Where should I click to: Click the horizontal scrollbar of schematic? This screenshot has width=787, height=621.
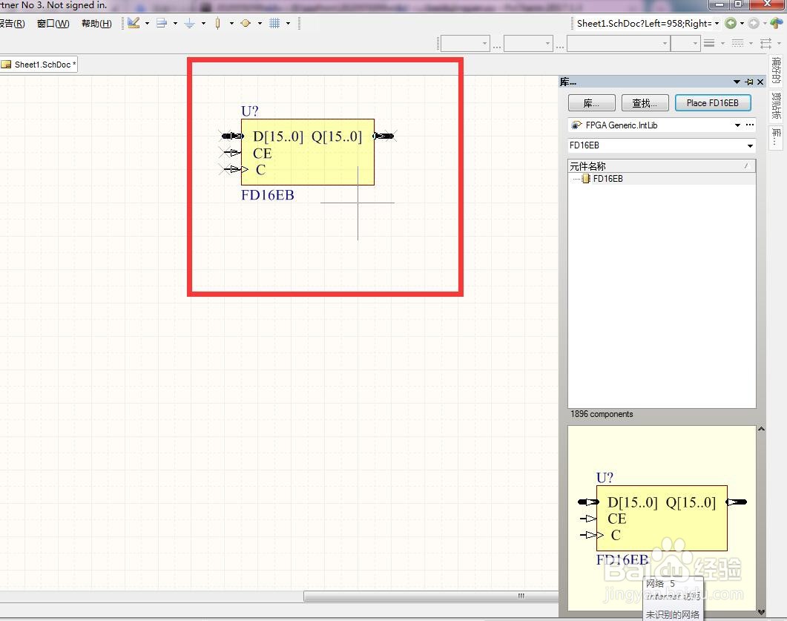(430, 596)
